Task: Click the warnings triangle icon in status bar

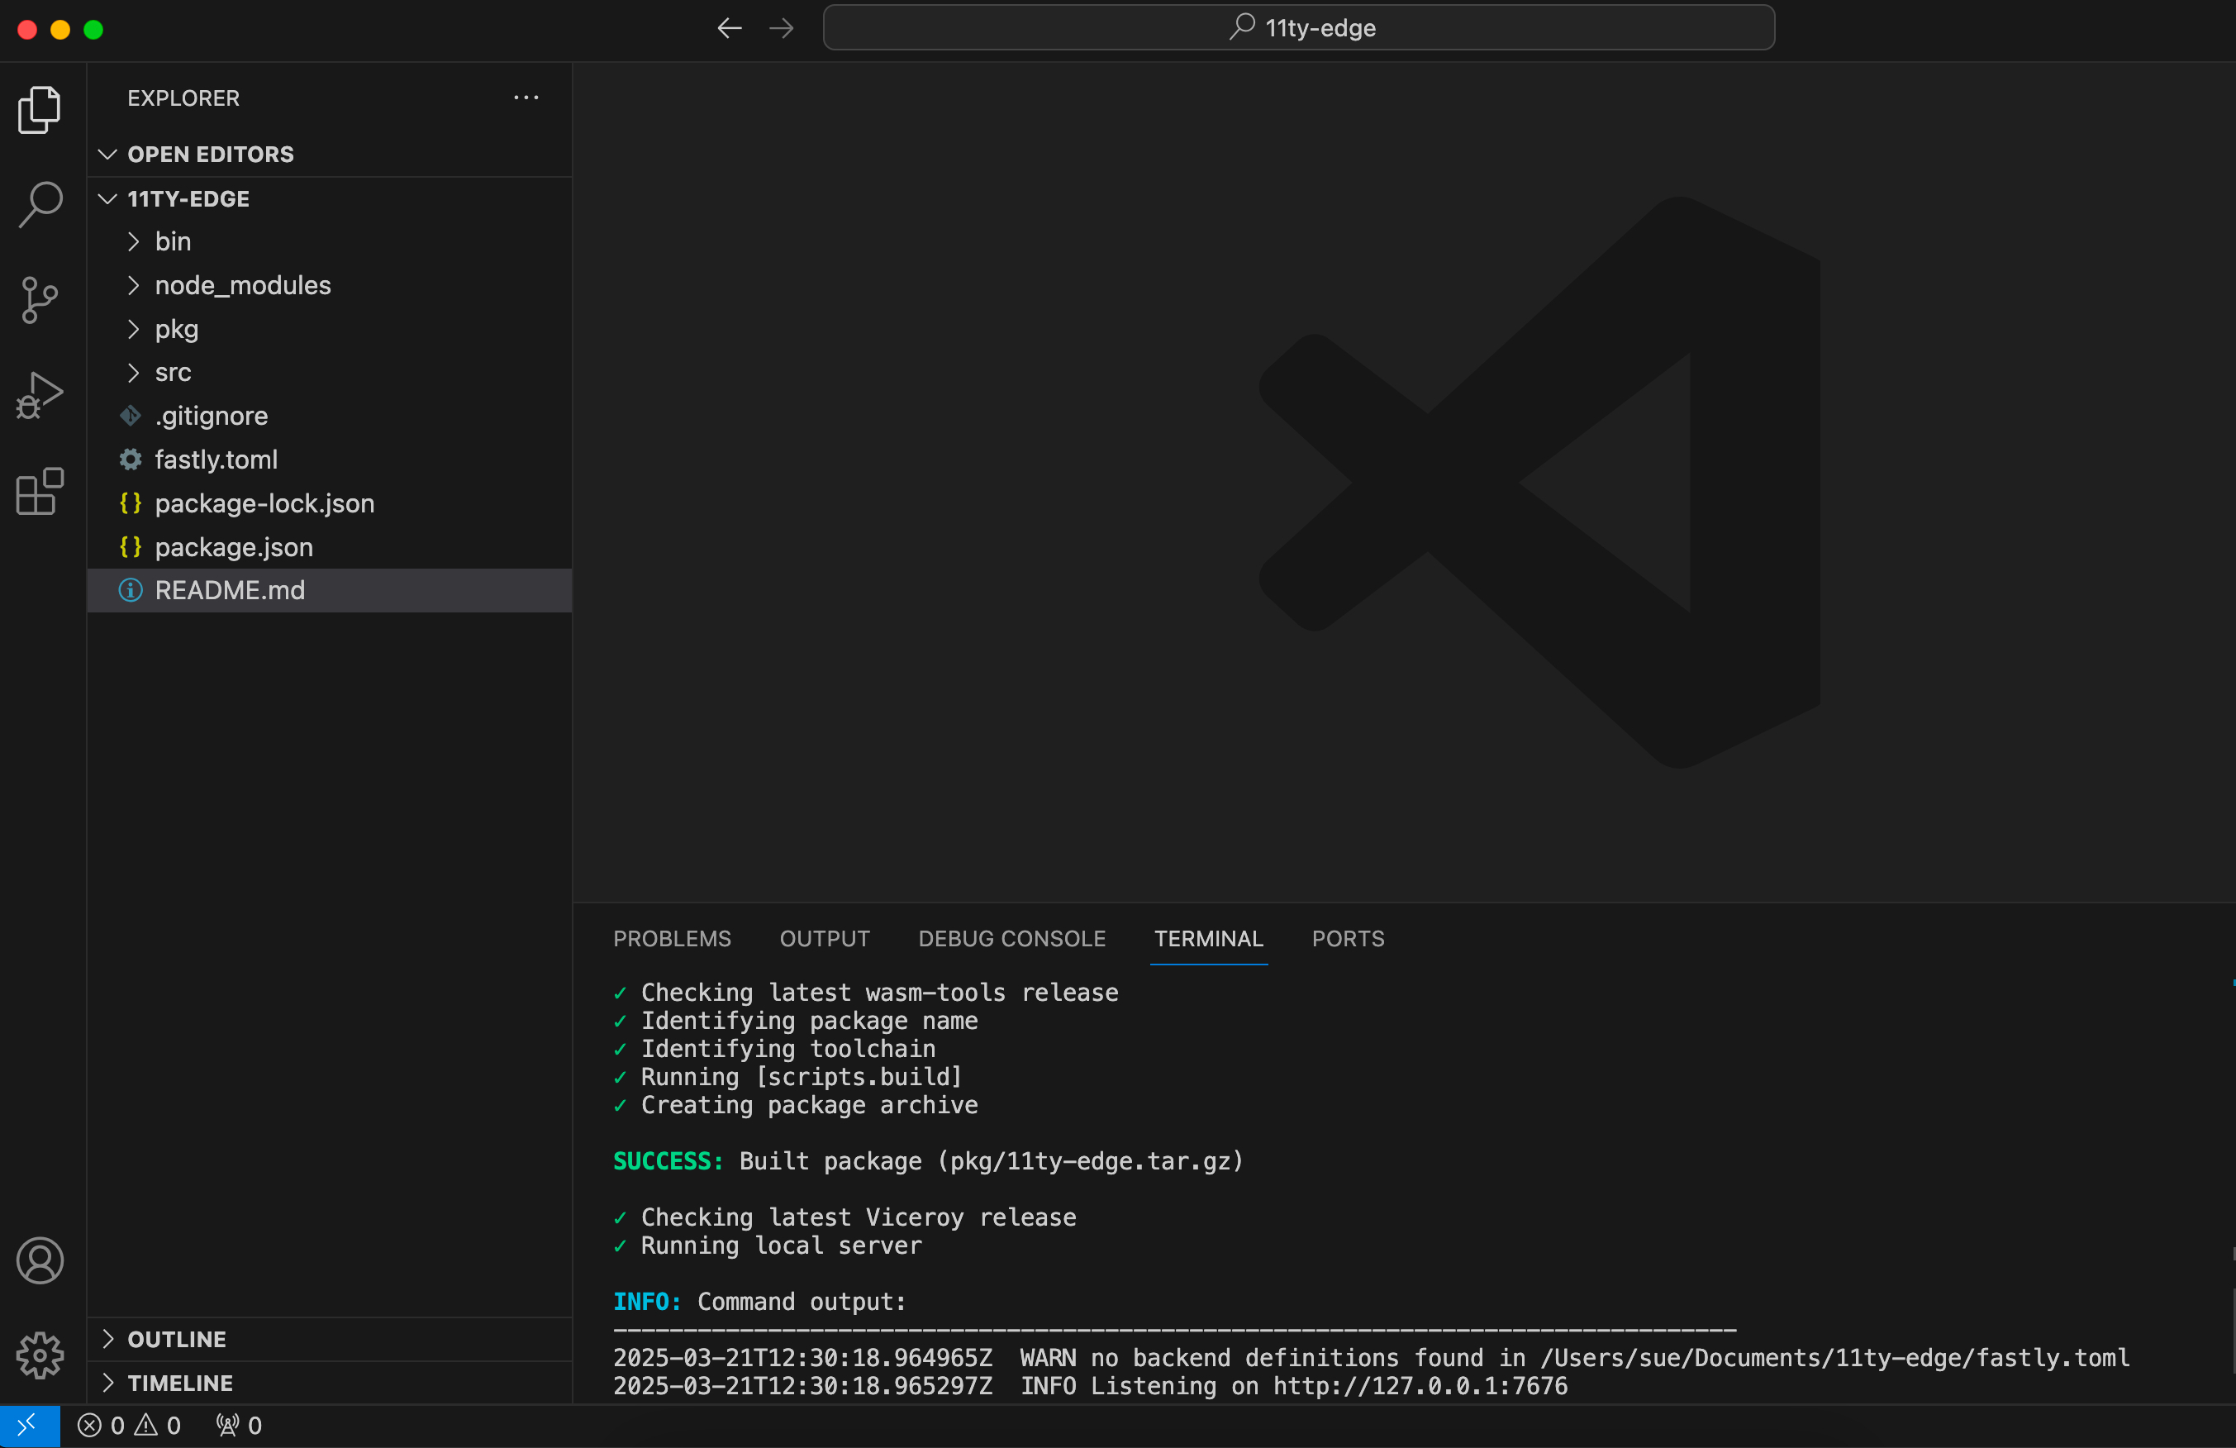Action: 145,1426
